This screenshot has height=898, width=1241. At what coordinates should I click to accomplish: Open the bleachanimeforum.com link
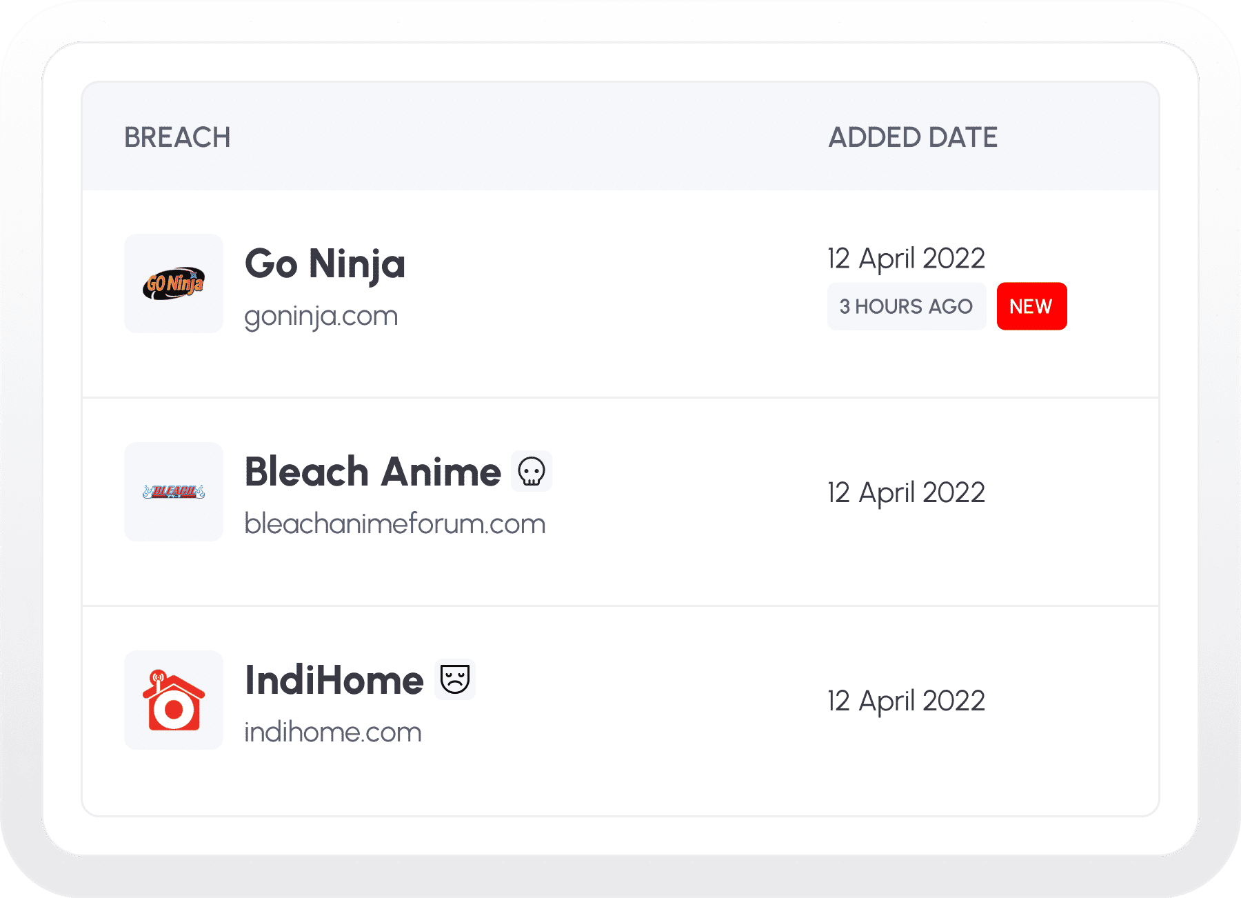(x=395, y=524)
